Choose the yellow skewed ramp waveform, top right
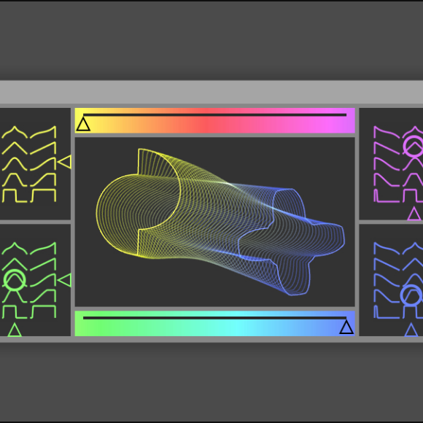This screenshot has height=423, width=423. (x=43, y=132)
